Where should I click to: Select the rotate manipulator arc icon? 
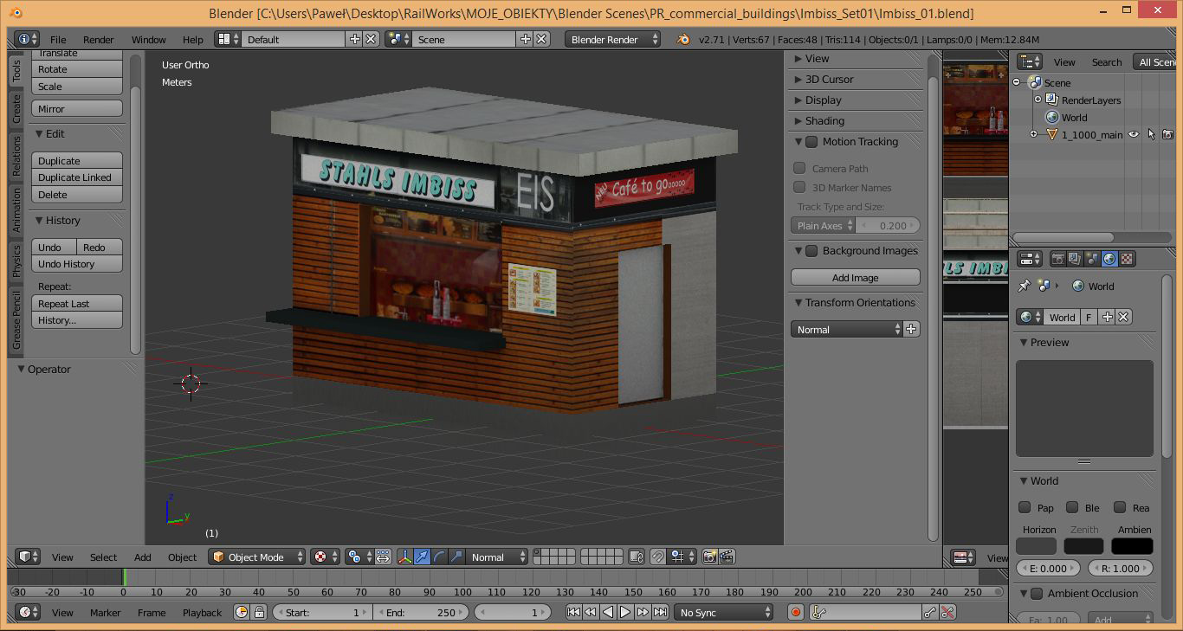click(x=439, y=557)
